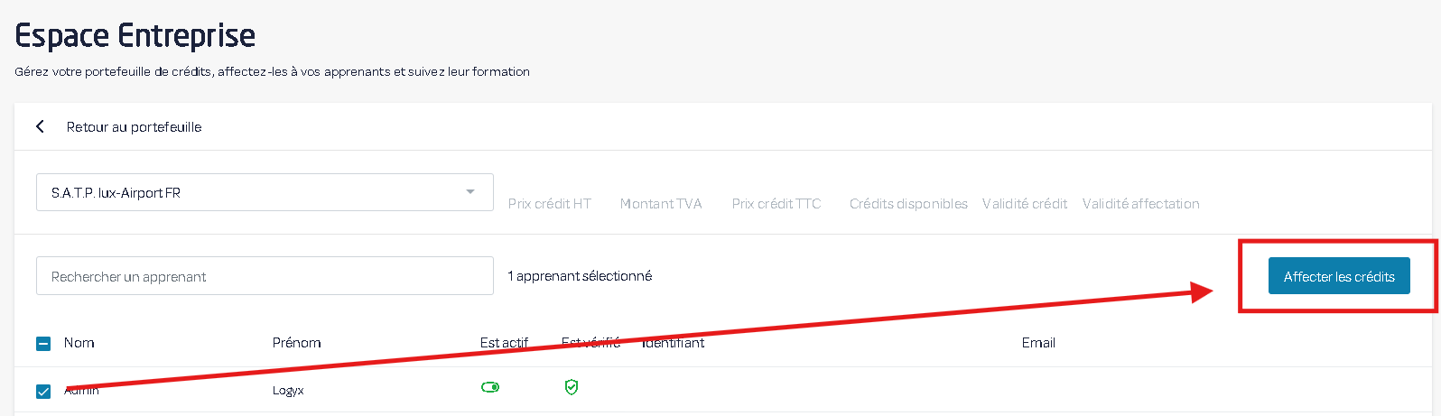
Task: Sort by the Nom column header
Action: click(79, 343)
